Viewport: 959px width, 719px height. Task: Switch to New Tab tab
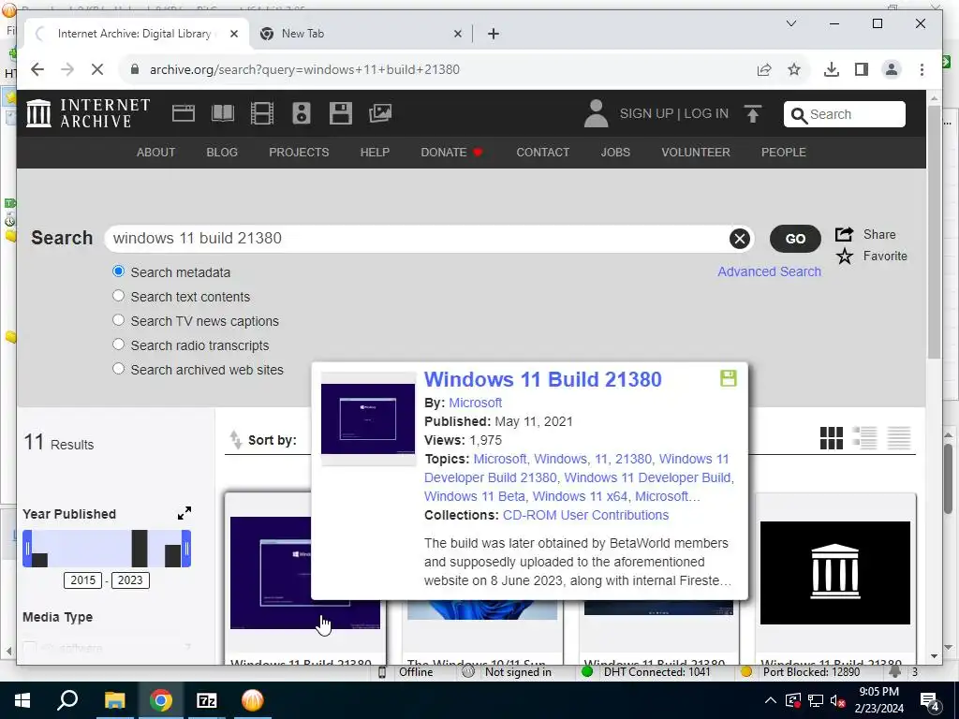point(361,34)
